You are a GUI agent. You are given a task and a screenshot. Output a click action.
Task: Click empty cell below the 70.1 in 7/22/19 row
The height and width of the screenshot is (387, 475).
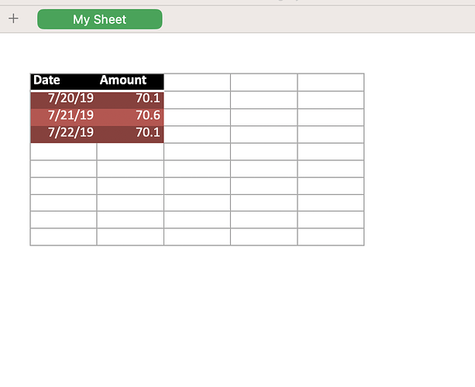[x=130, y=152]
